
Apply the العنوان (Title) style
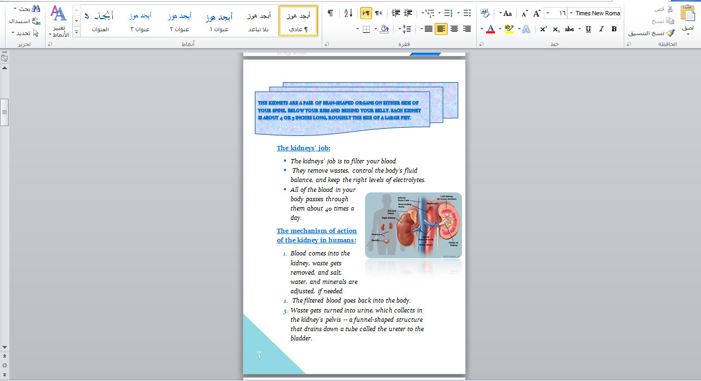tap(100, 21)
